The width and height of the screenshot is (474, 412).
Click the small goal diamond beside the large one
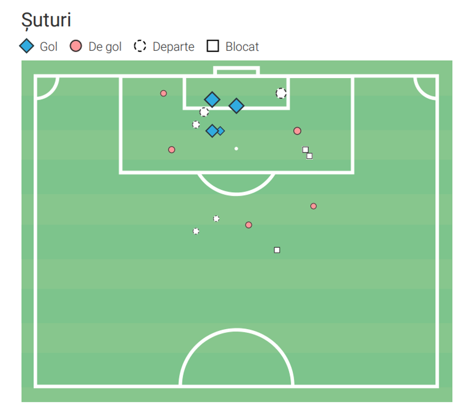click(220, 131)
